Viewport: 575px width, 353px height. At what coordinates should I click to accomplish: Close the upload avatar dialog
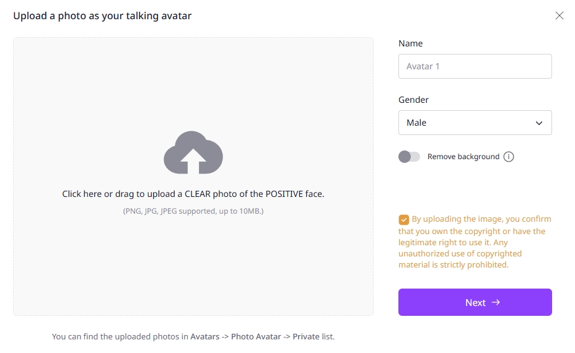560,15
